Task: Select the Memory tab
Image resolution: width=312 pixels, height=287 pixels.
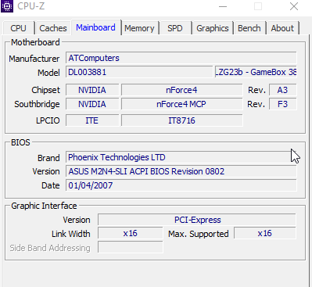Action: (x=139, y=28)
